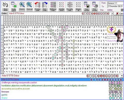Image resolution: width=124 pixels, height=100 pixels.
Task: Click the Hebrew letters beside the humiliation entry
Action: click(x=116, y=86)
